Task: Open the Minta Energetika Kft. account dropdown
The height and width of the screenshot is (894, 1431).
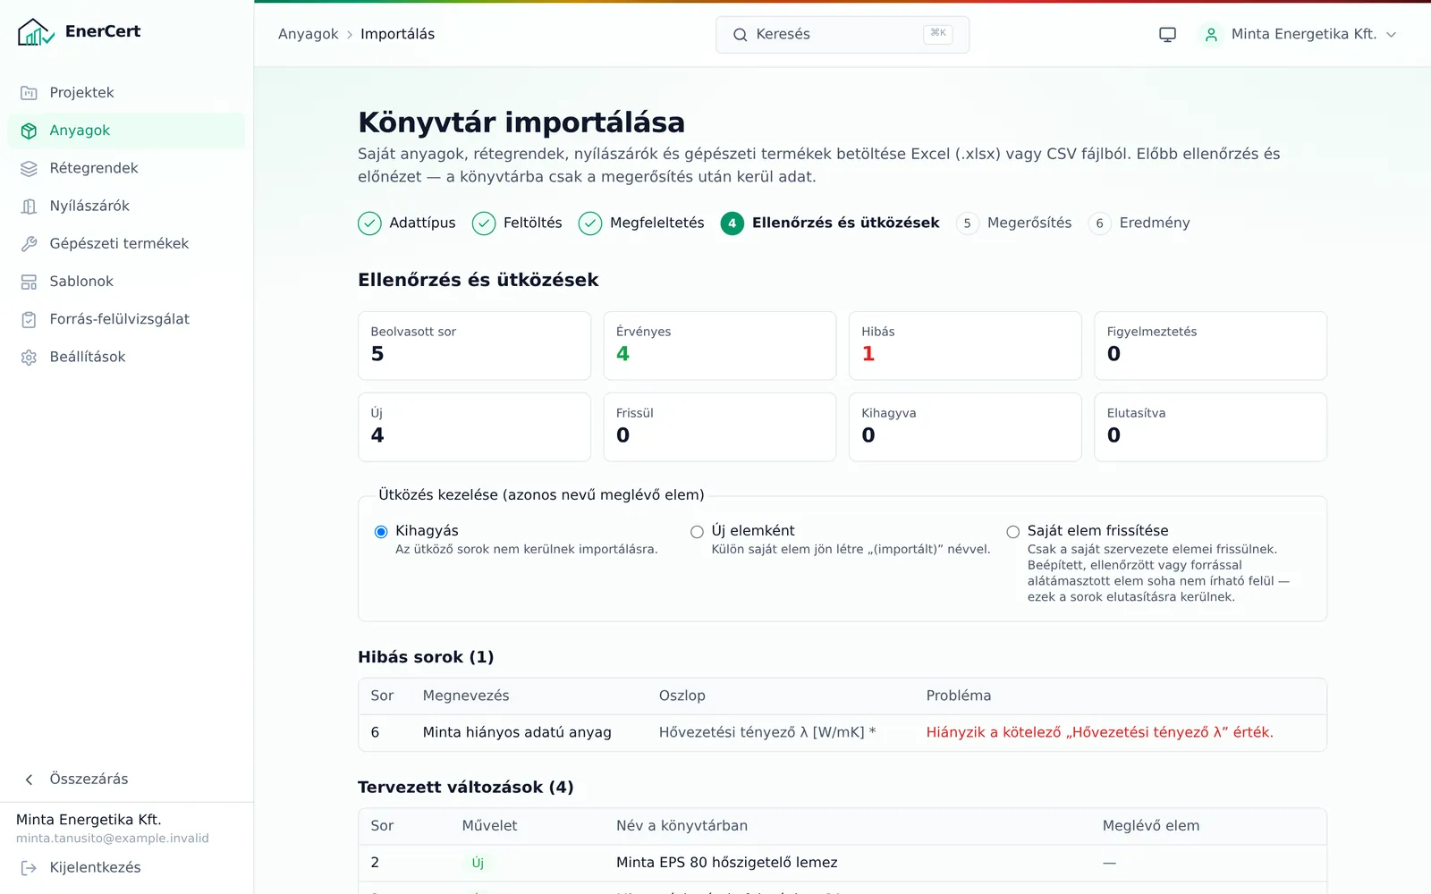Action: [x=1299, y=35]
